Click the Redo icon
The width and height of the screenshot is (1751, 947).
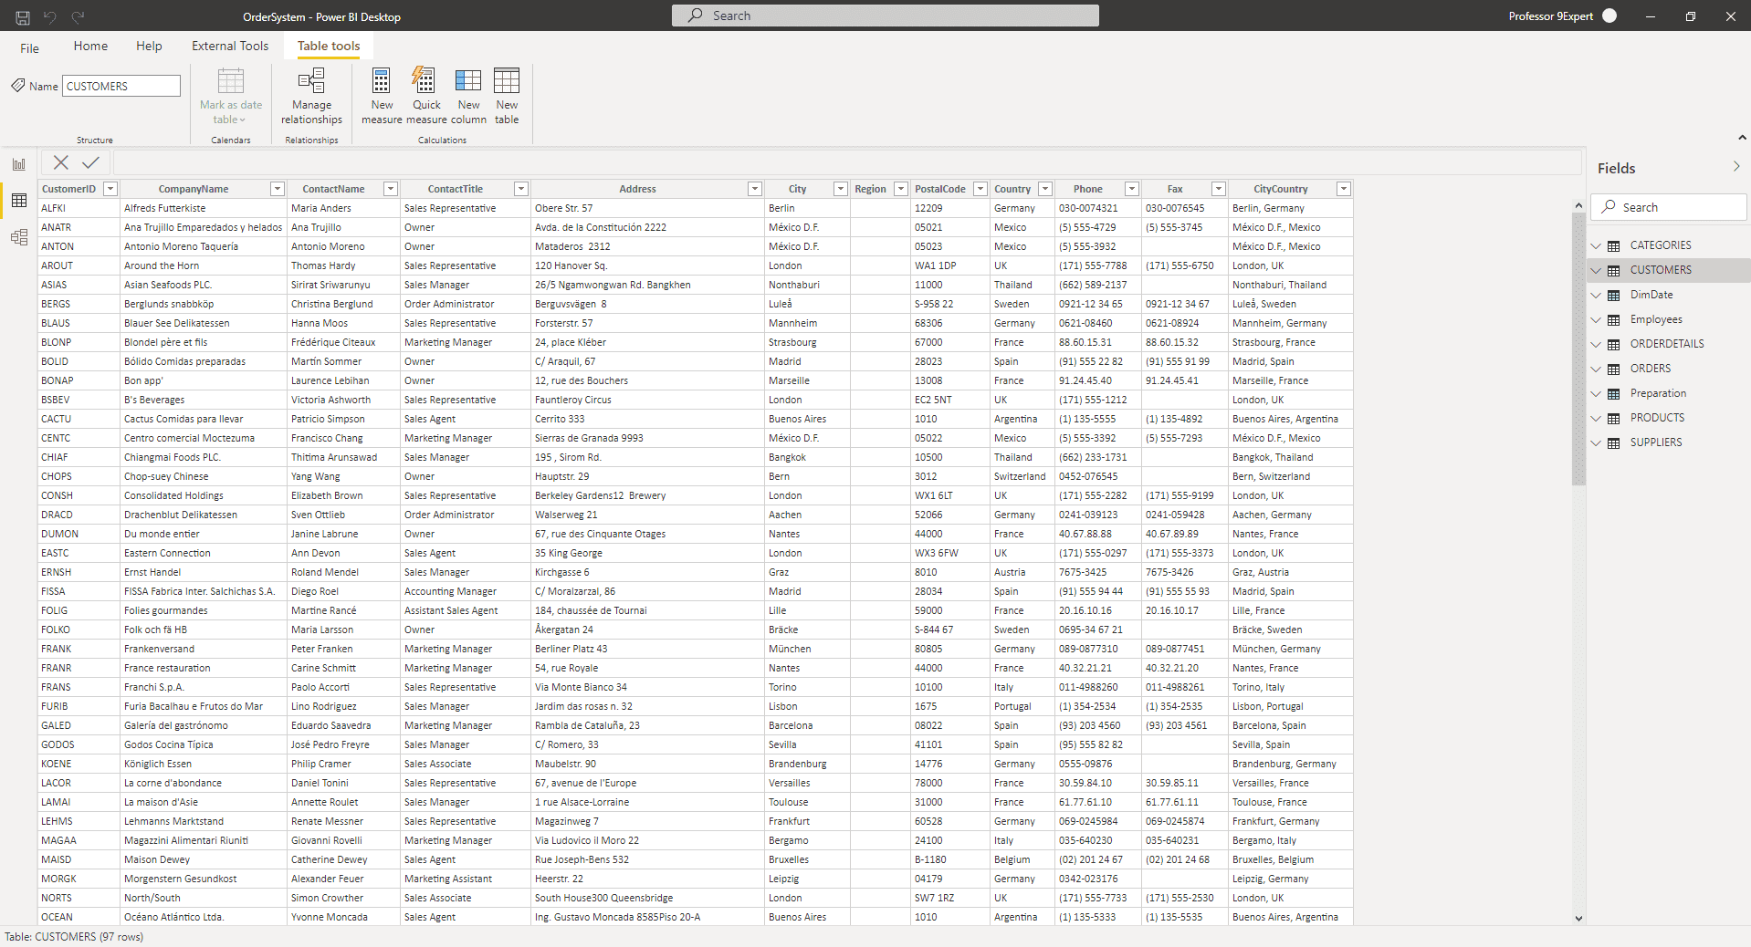click(79, 16)
